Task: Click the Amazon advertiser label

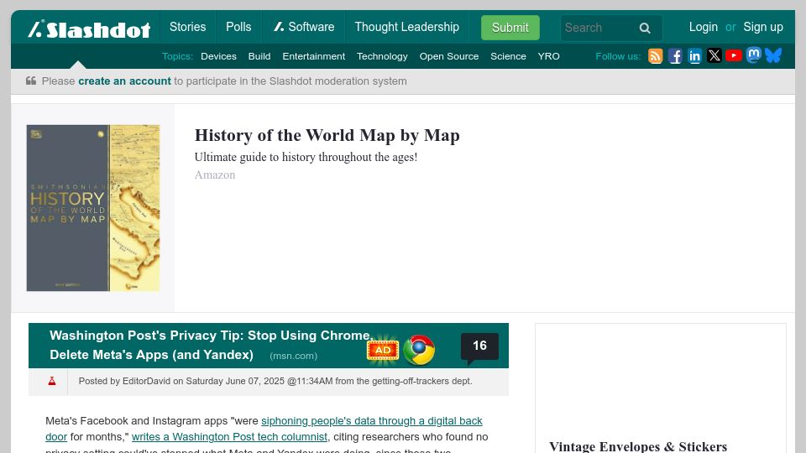Action: (x=215, y=174)
